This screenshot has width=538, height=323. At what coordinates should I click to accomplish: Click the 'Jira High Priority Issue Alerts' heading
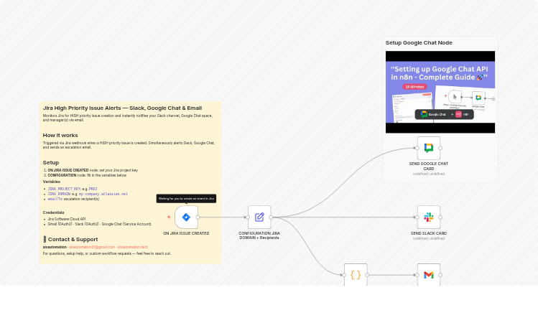pos(122,108)
